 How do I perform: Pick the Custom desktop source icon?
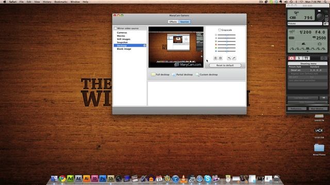tap(197, 75)
